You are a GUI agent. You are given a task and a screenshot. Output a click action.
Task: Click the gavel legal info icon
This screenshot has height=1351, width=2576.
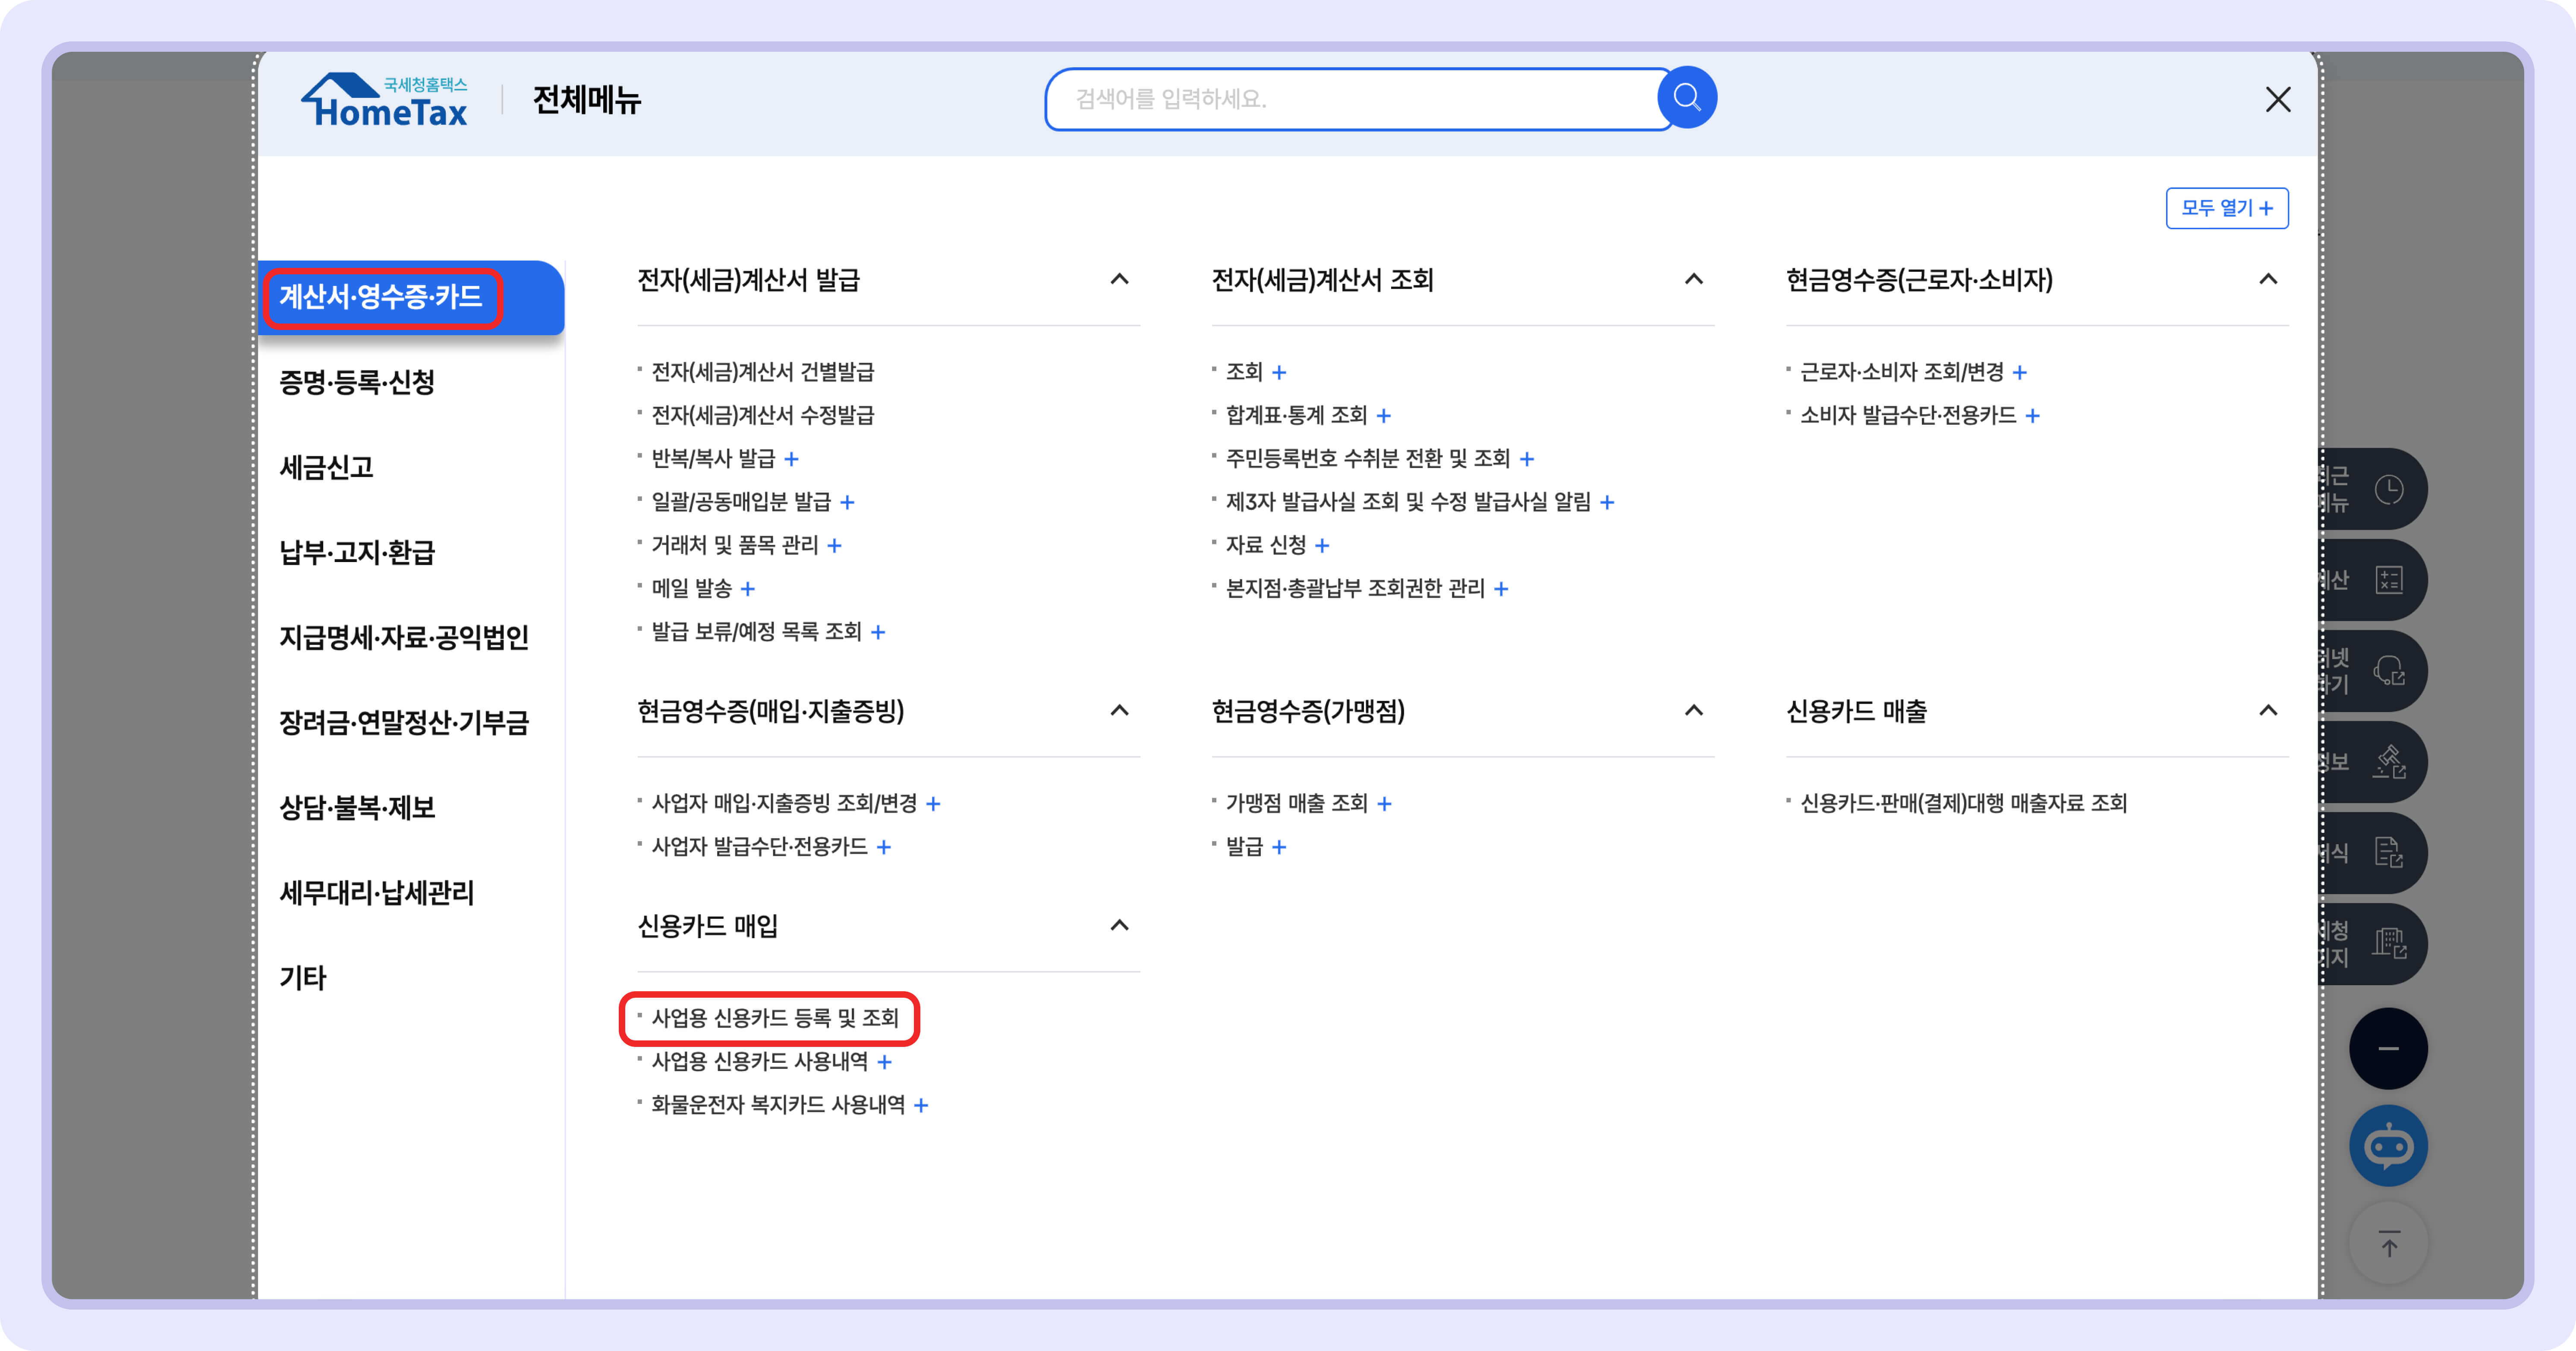click(2389, 762)
